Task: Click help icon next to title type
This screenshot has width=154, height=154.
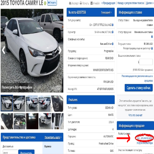Action: 113,25
